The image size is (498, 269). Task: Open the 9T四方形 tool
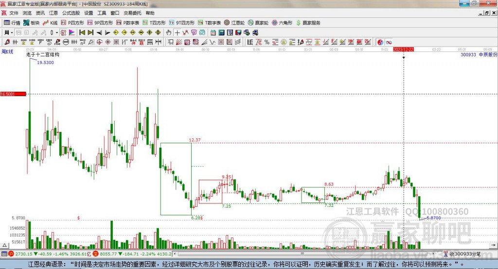point(182,23)
